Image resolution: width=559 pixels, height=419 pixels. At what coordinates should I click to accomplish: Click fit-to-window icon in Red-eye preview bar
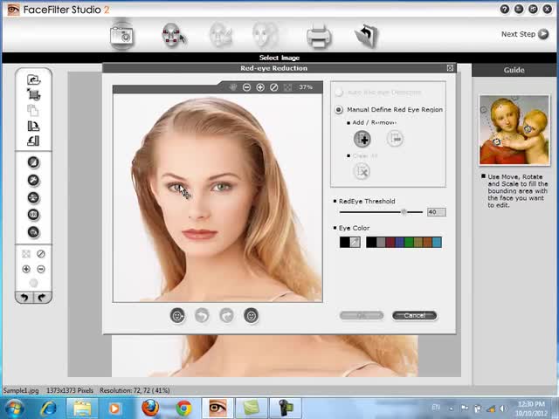287,87
